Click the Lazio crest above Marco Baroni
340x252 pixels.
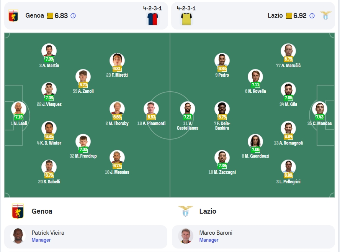pos(186,211)
